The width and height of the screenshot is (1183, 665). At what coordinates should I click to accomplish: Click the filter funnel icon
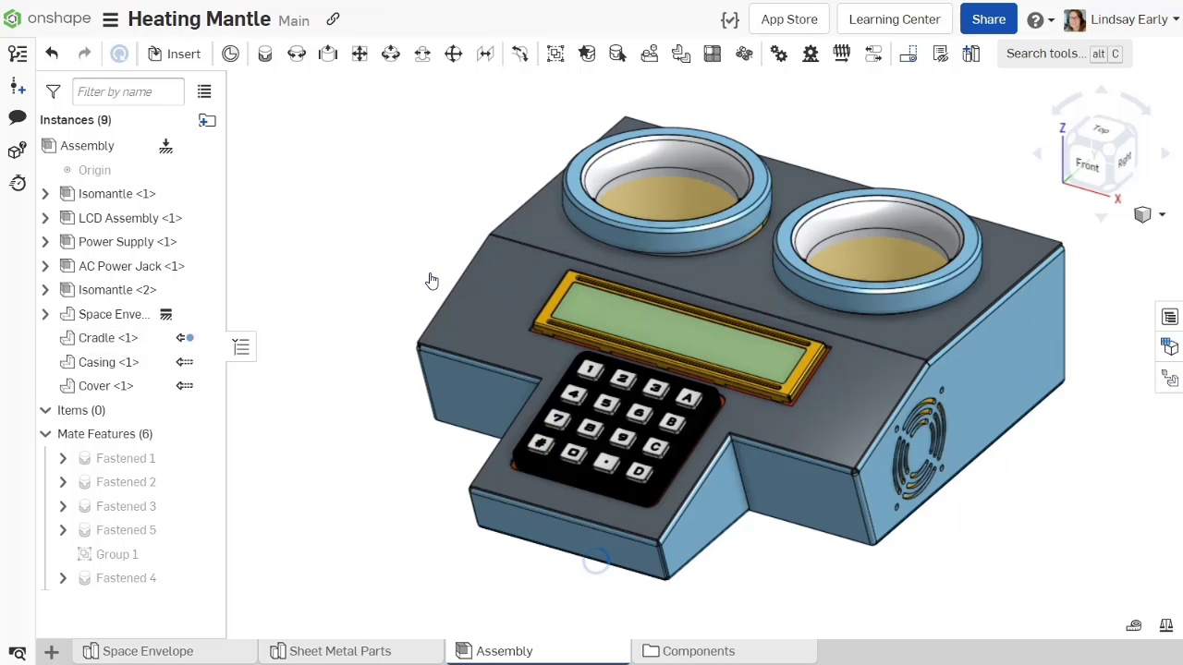tap(53, 91)
